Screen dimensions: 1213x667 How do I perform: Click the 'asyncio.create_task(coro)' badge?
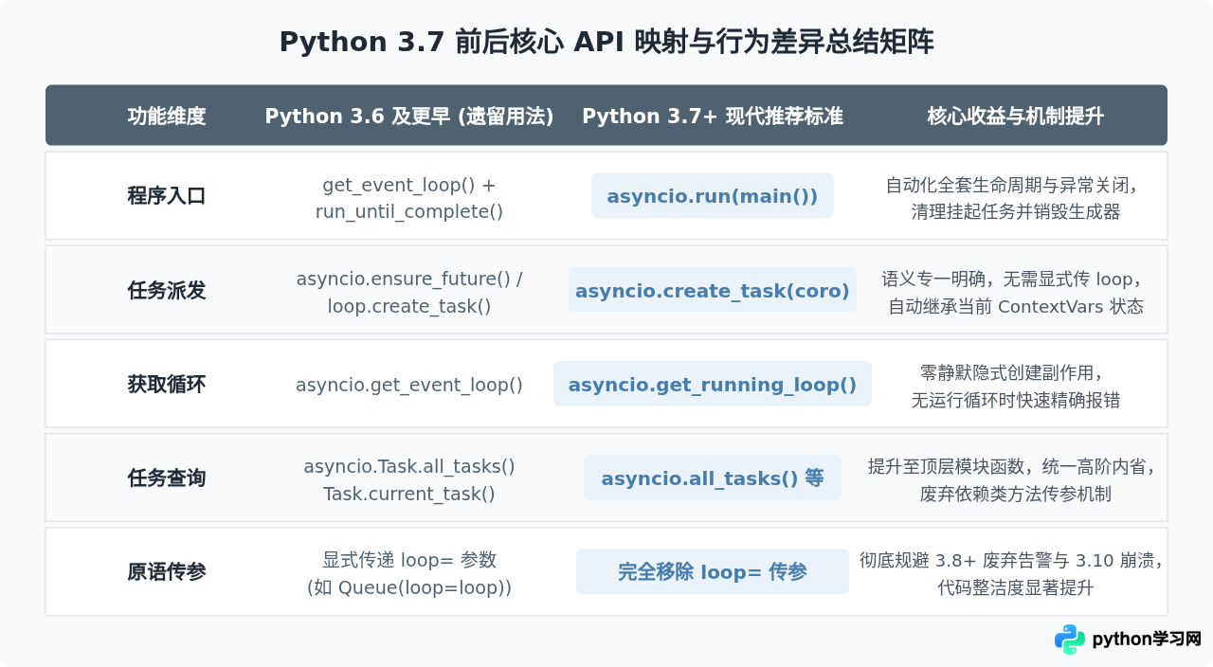click(x=713, y=290)
